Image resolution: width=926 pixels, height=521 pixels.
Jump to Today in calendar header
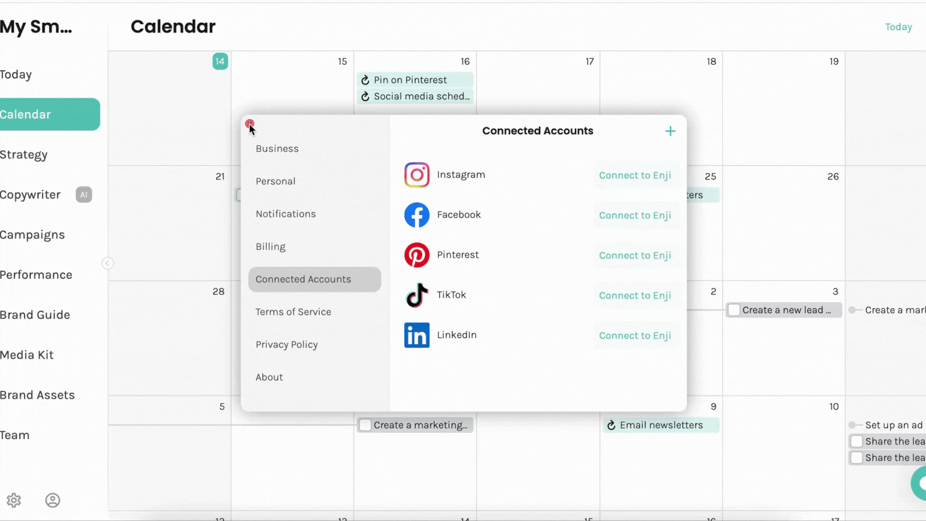pyautogui.click(x=898, y=27)
